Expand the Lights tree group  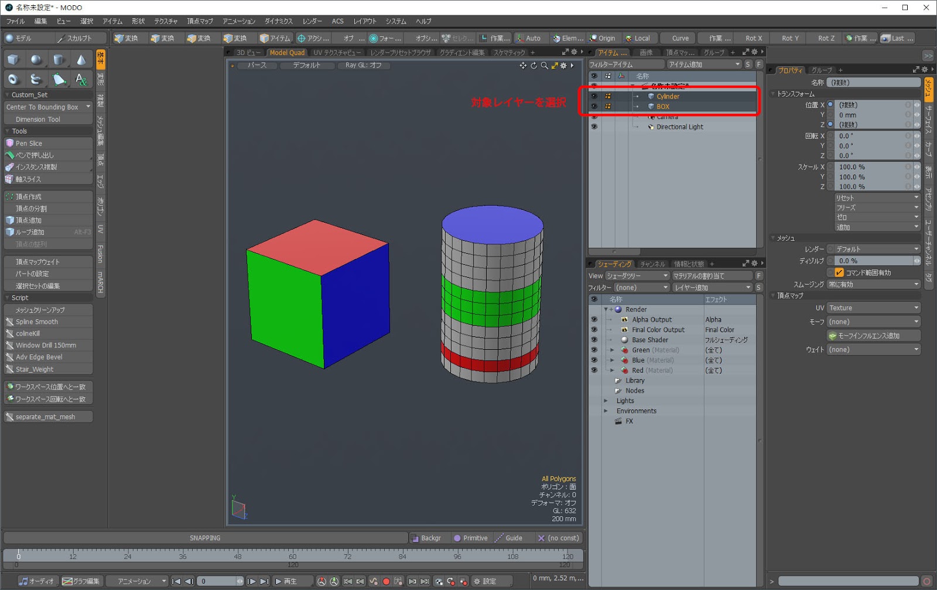click(606, 401)
